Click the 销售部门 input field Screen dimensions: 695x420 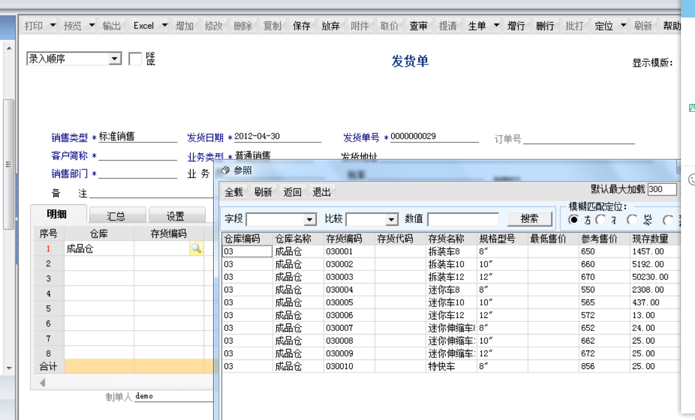click(x=138, y=173)
